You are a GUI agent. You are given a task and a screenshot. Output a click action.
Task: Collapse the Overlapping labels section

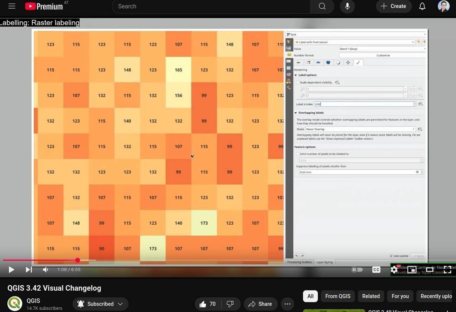coord(296,113)
